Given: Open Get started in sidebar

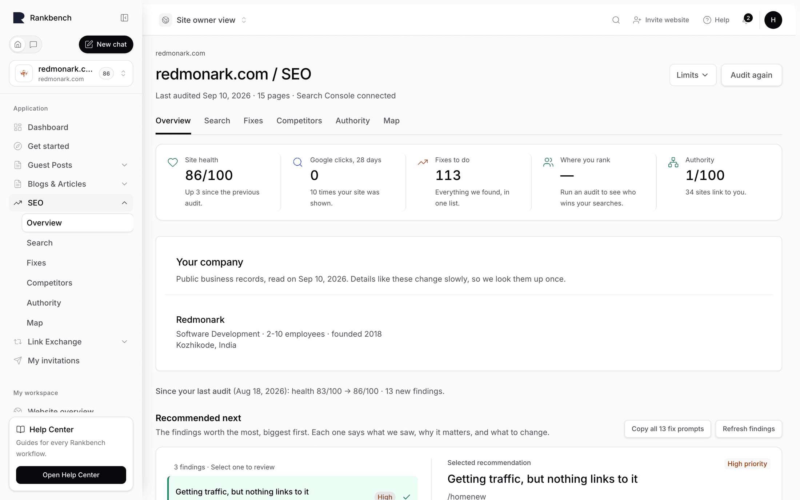Looking at the screenshot, I should pyautogui.click(x=71, y=146).
